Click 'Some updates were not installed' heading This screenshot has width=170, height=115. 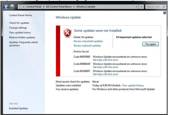(x=98, y=30)
